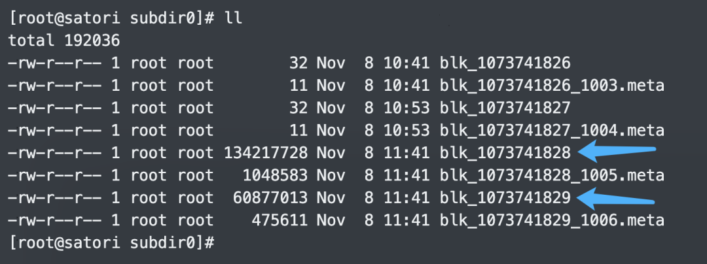Screen dimensions: 707x264
Task: Click the 'll' command text
Action: pos(233,18)
